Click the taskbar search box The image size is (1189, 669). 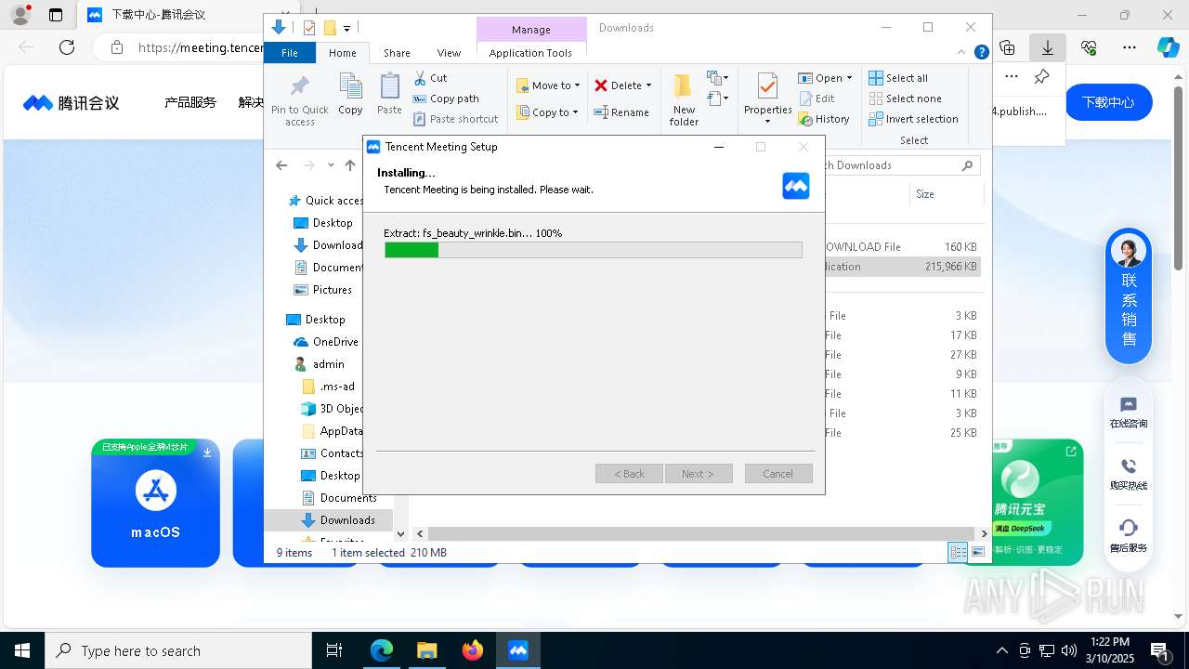click(x=178, y=650)
